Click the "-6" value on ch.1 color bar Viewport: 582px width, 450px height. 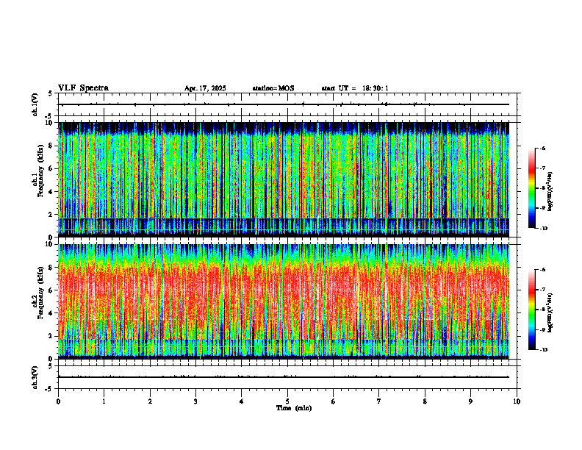pos(542,148)
